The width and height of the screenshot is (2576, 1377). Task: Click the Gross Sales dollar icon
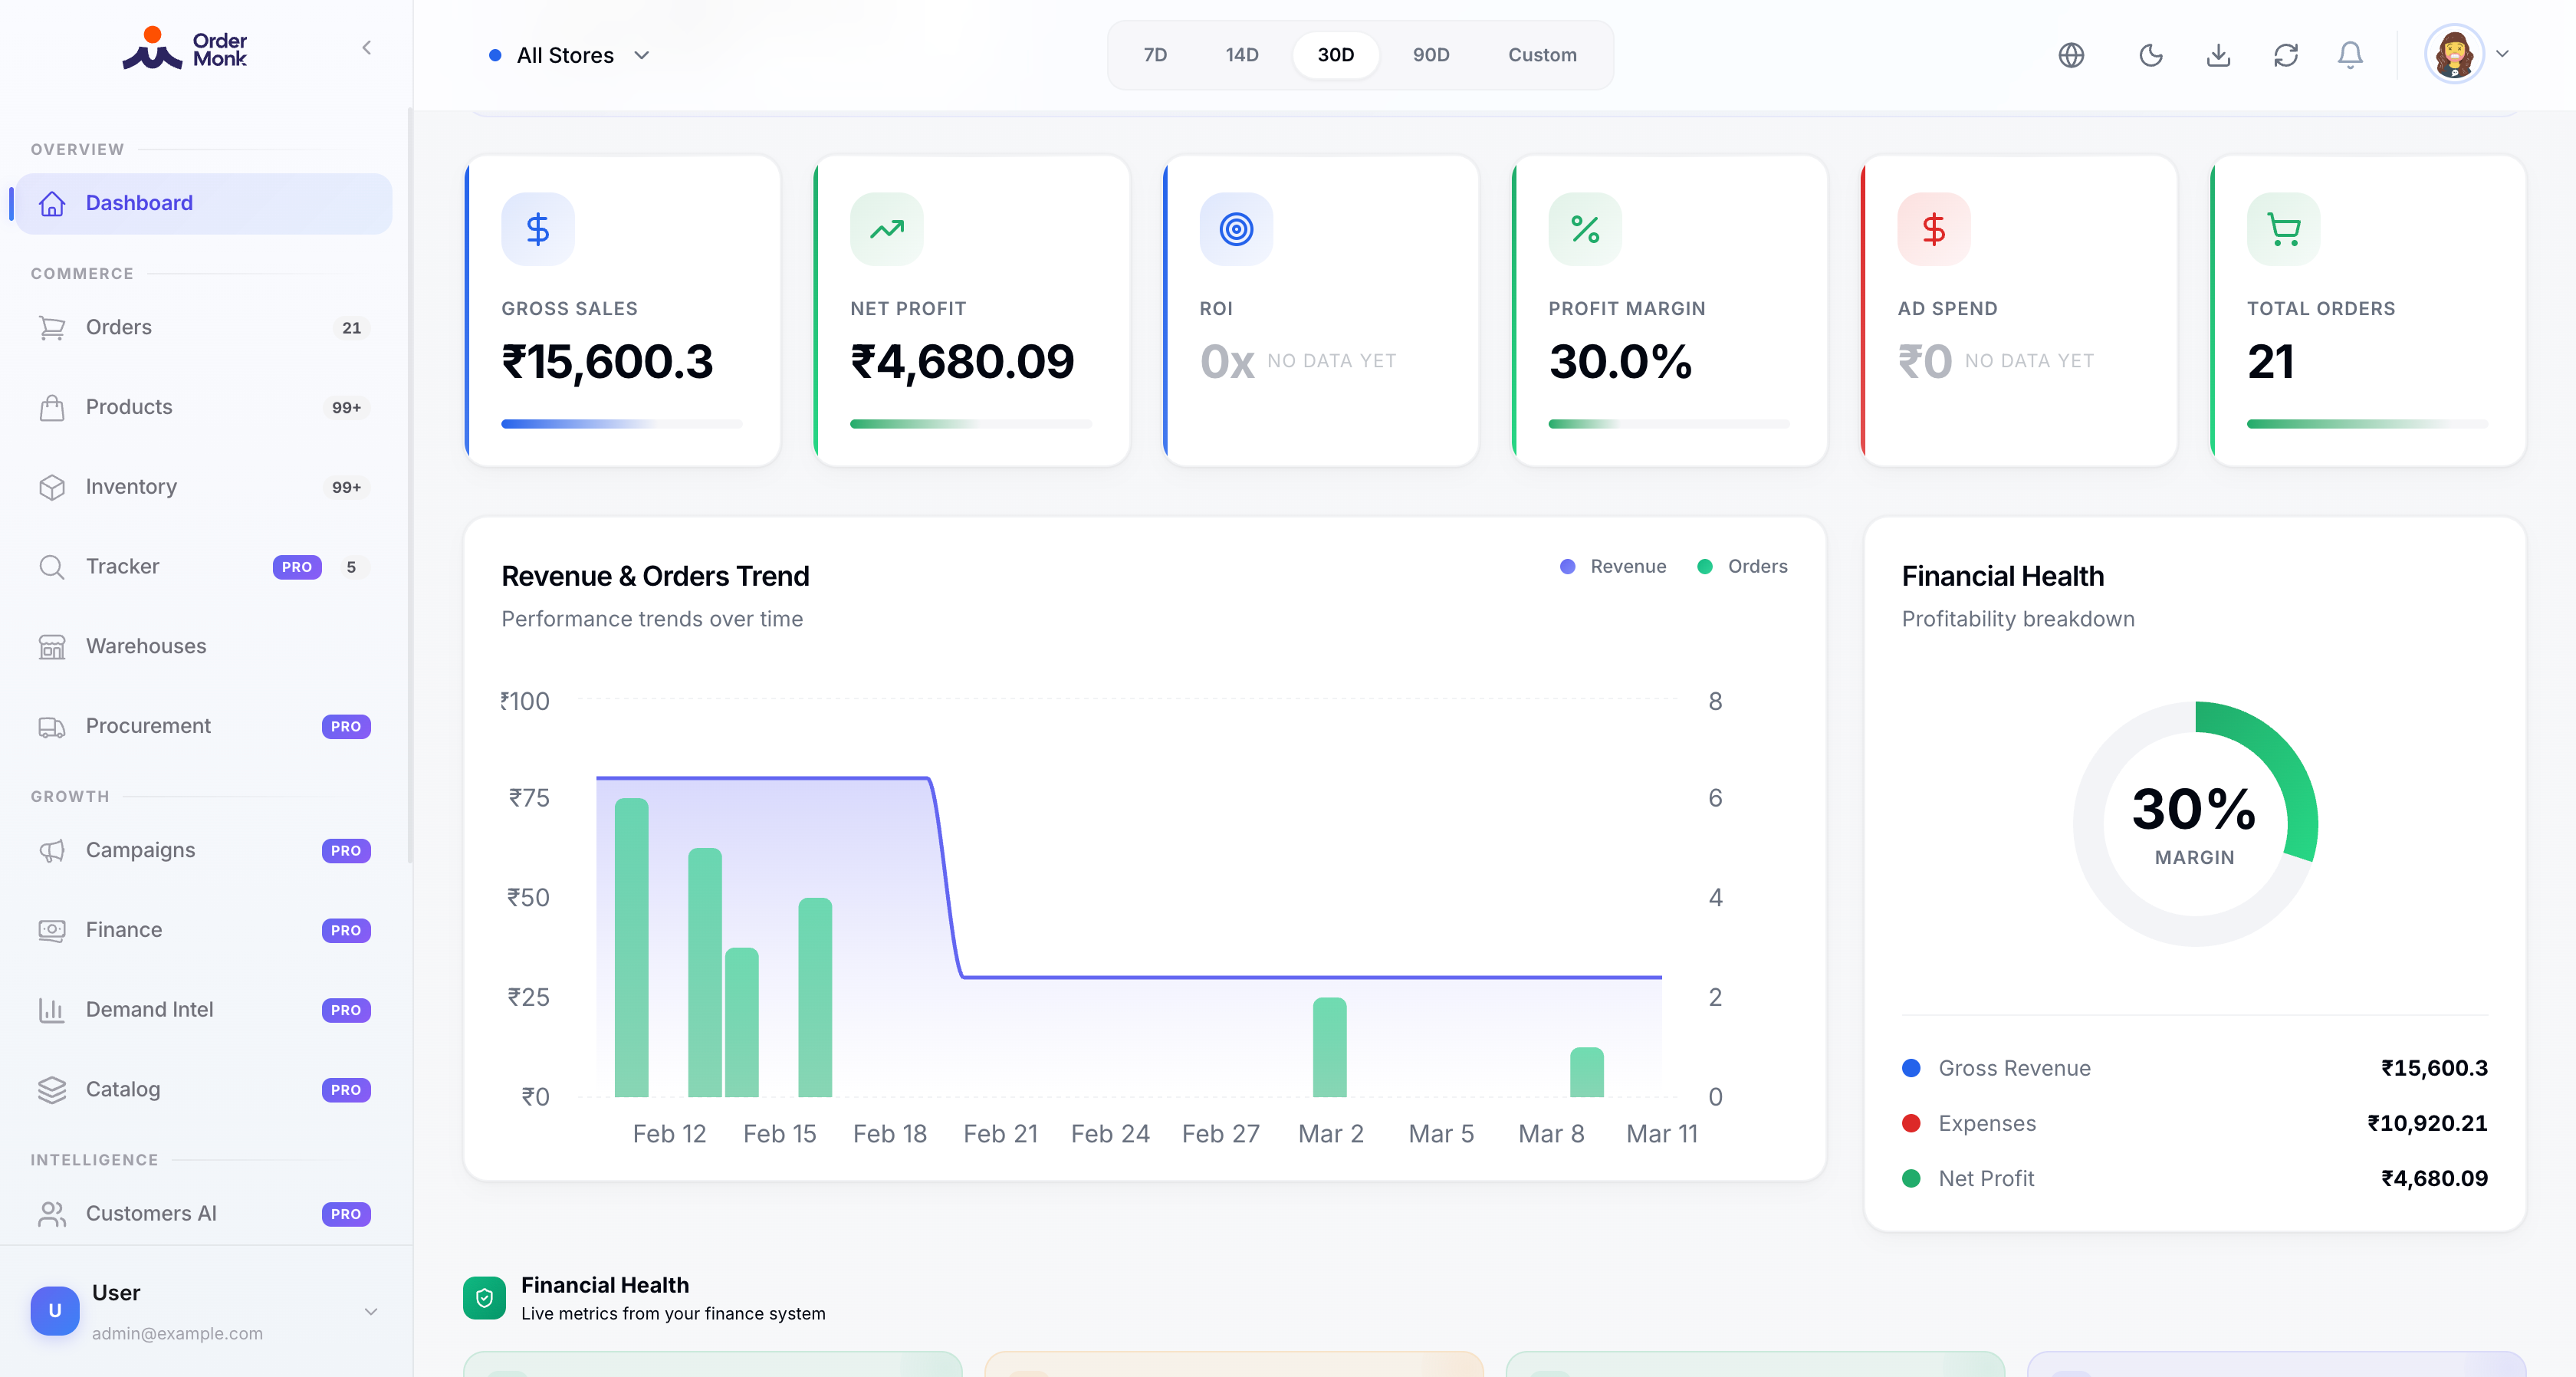click(538, 229)
